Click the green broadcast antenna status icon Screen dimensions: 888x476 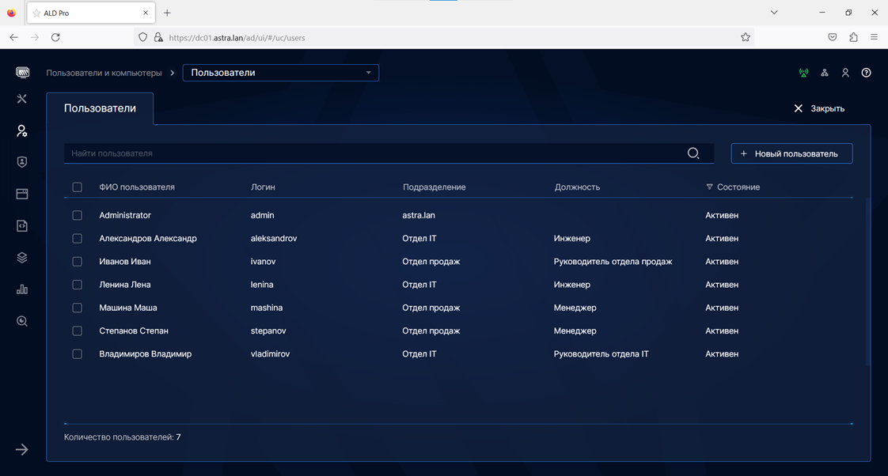(x=803, y=73)
